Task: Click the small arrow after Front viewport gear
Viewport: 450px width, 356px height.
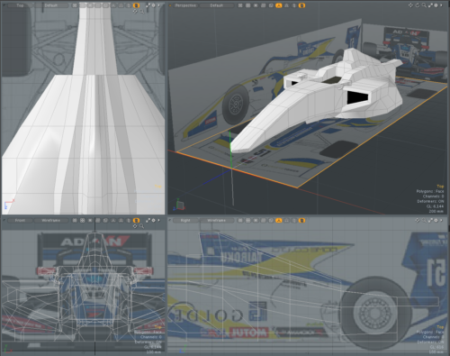Action: 158,220
